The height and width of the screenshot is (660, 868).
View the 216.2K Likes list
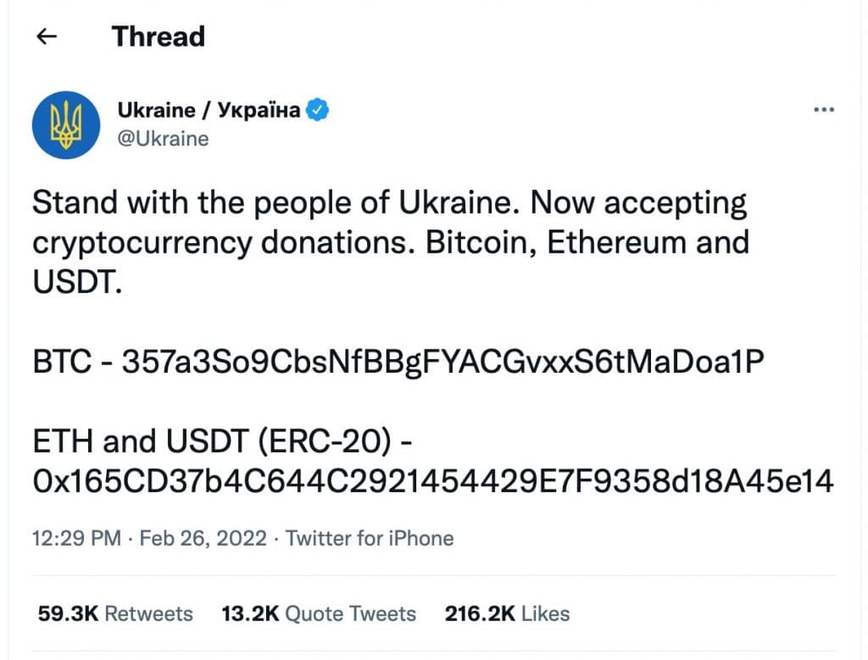(507, 613)
